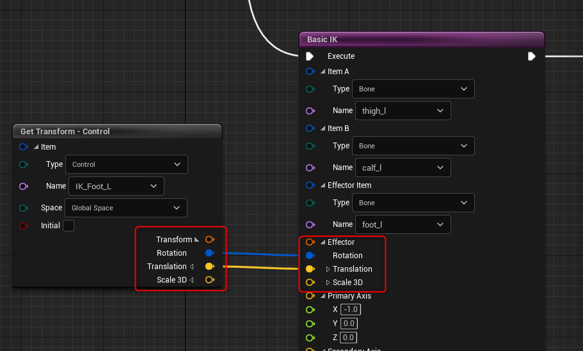
Task: Select the Basic IK node title
Action: pos(322,40)
